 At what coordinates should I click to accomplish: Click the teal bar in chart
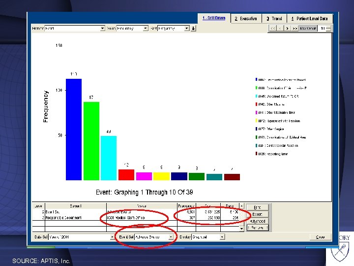click(214, 177)
